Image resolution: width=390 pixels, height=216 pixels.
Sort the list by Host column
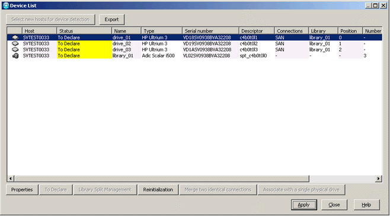(x=40, y=31)
